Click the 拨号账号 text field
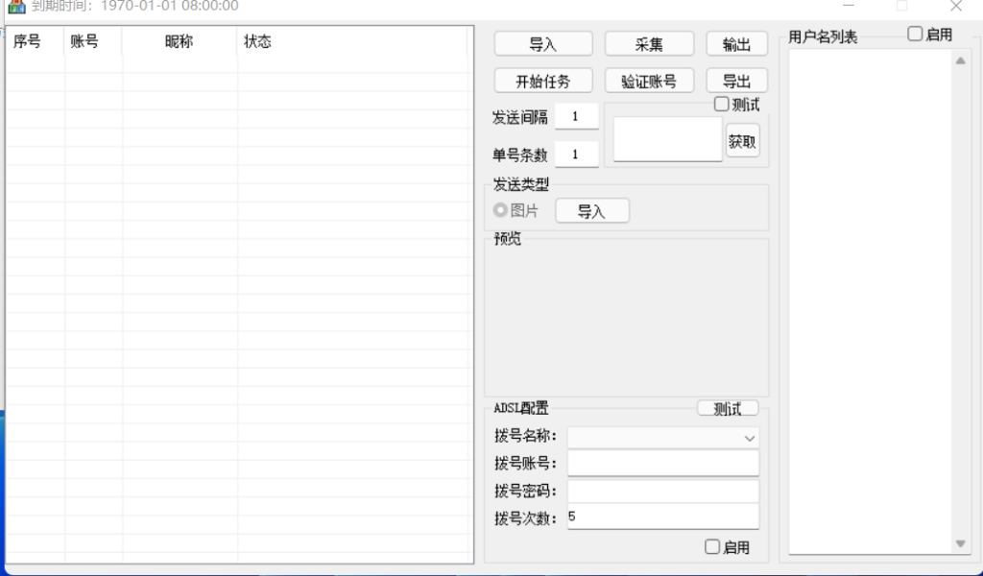Viewport: 983px width, 576px height. click(x=662, y=464)
